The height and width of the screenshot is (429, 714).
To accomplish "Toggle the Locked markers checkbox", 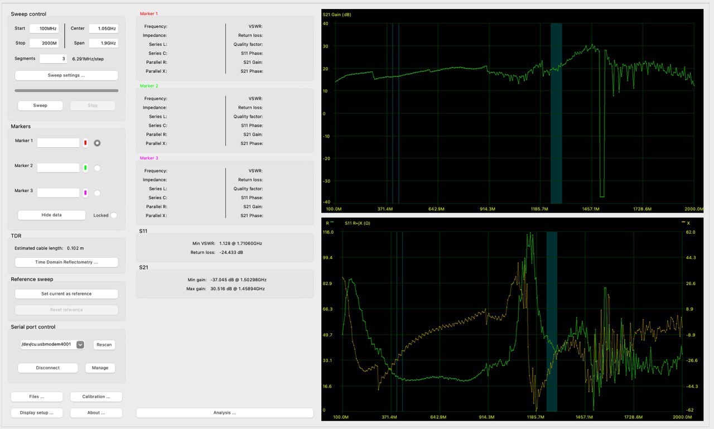I will tap(114, 215).
